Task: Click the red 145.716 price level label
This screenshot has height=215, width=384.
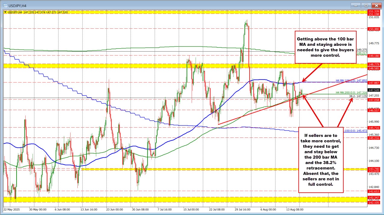Action: coord(374,128)
